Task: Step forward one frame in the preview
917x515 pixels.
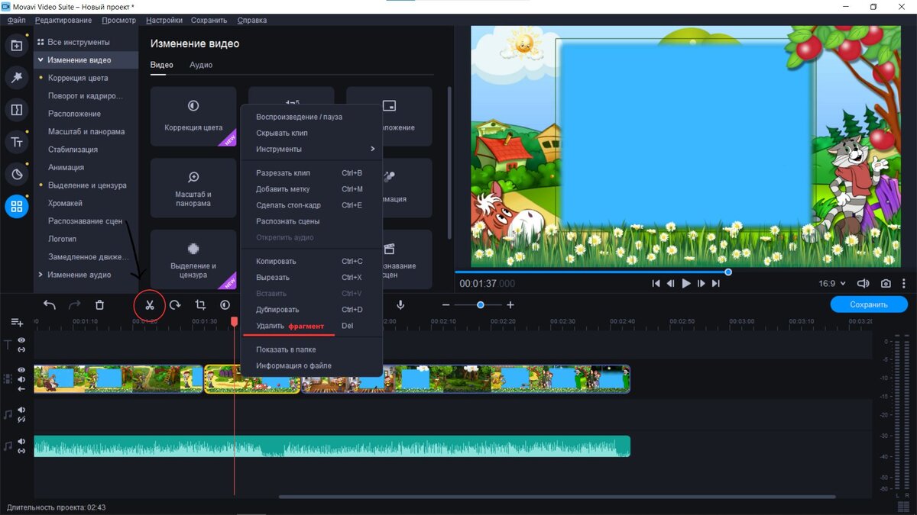Action: [x=701, y=283]
